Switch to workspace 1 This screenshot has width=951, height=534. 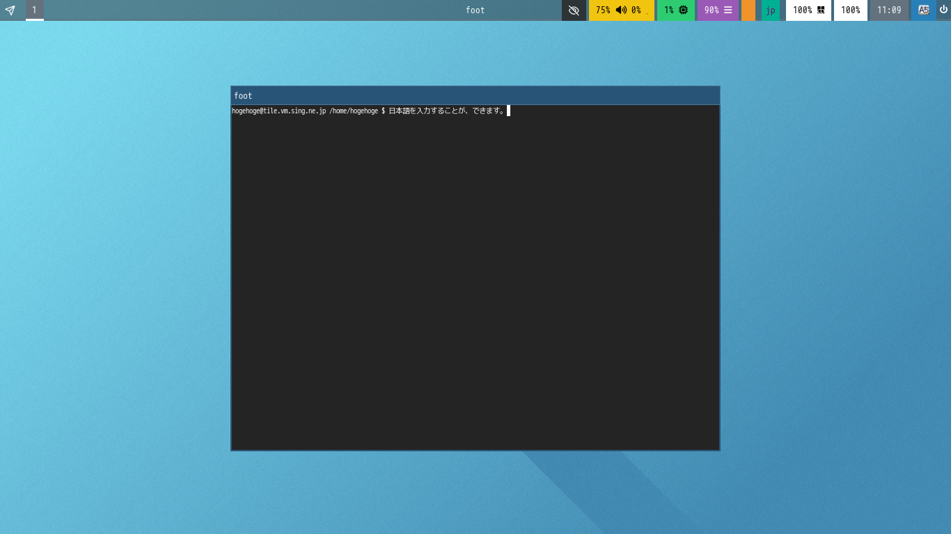tap(34, 10)
